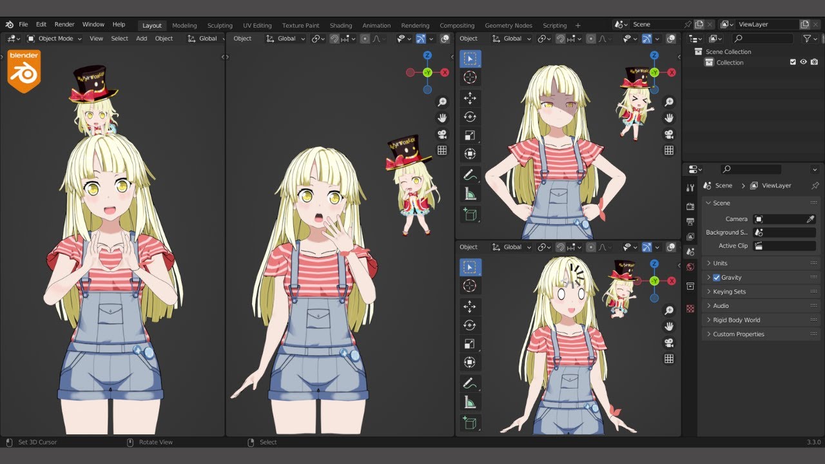Screen dimensions: 825x464
Task: Switch to the Shading workspace tab
Action: [x=341, y=25]
